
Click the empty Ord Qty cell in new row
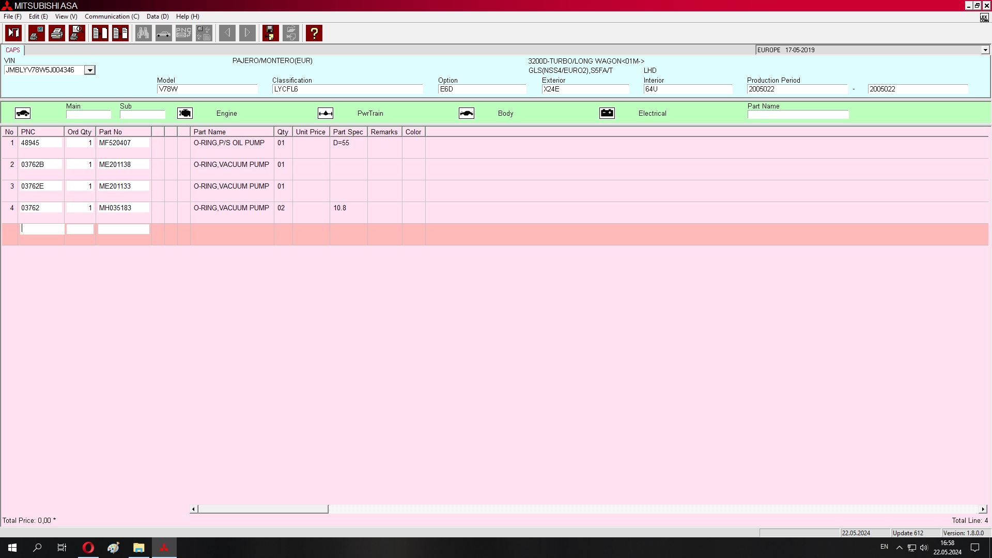click(x=80, y=229)
